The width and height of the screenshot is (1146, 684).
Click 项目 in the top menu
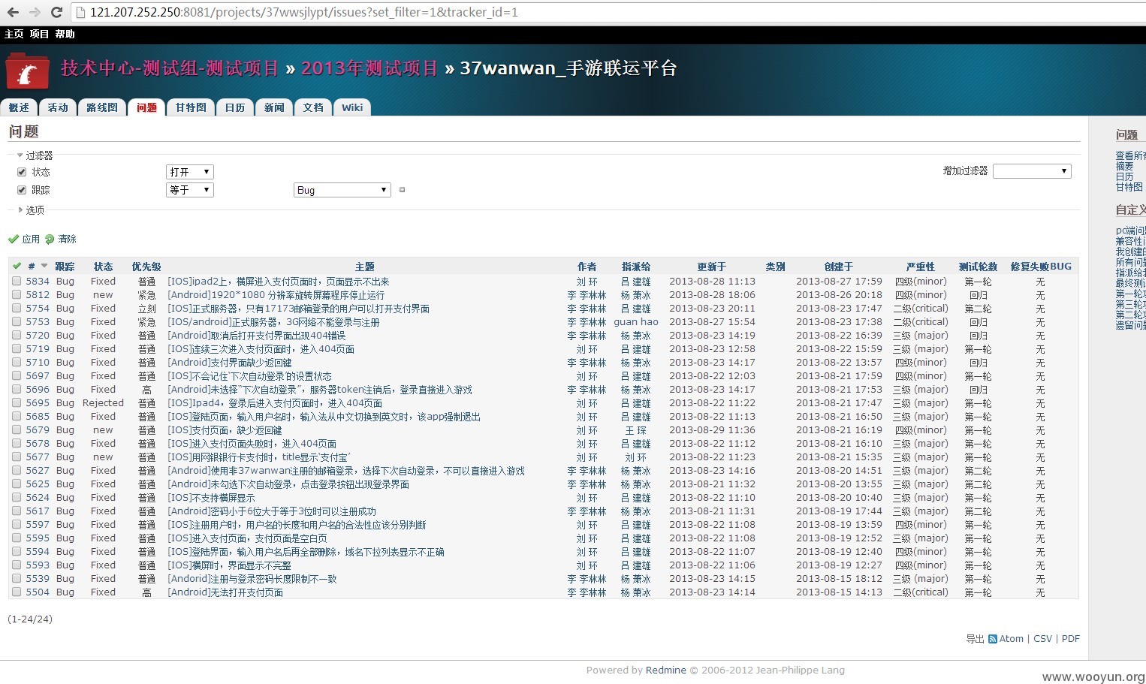click(x=39, y=34)
